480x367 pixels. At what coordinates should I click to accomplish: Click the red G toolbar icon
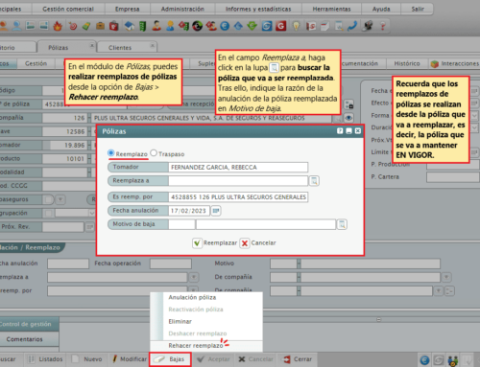[280, 26]
